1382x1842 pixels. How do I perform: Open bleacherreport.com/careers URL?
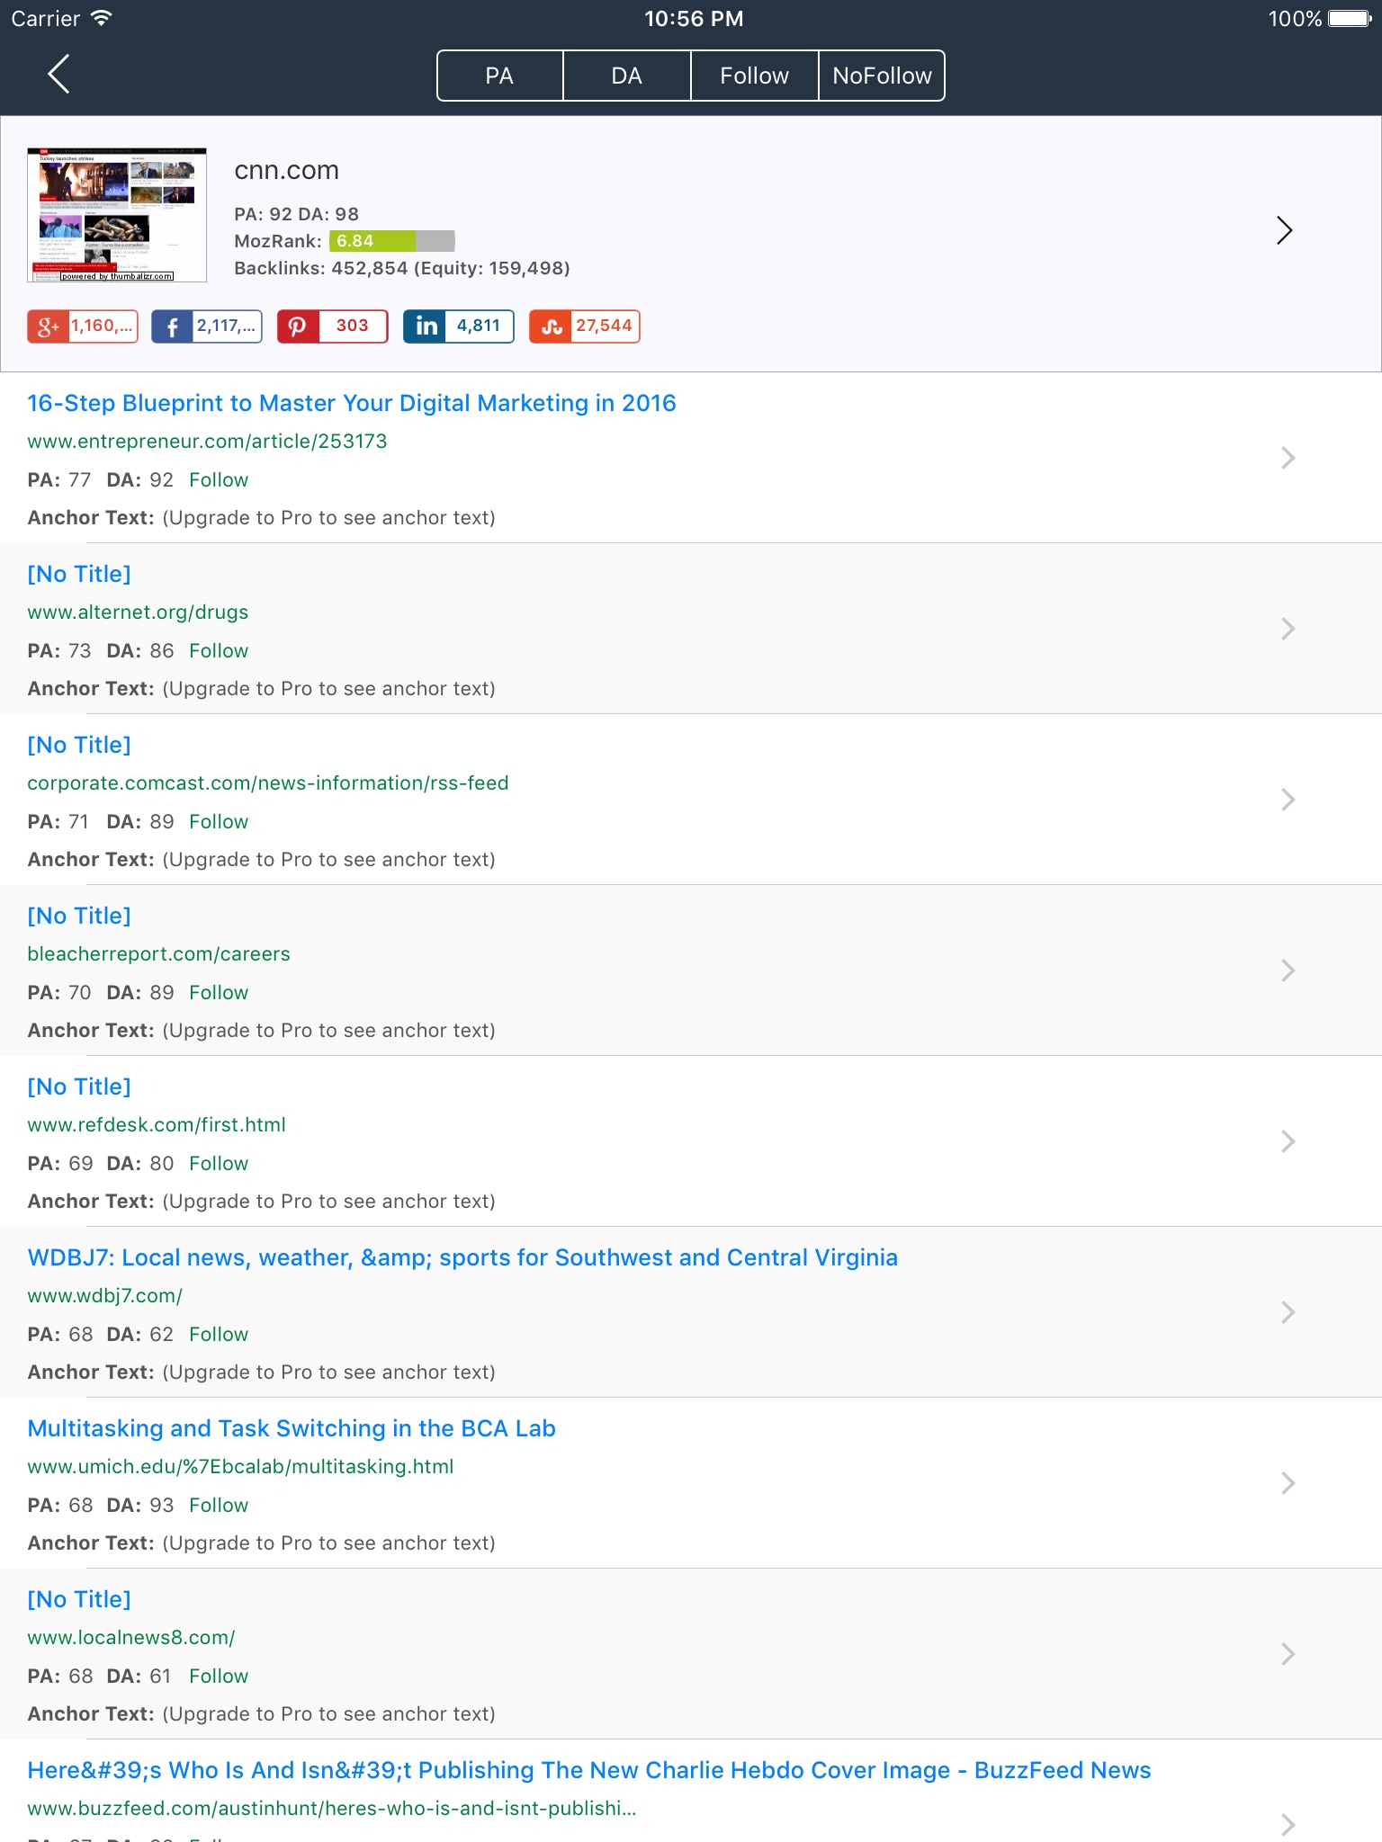pyautogui.click(x=158, y=954)
